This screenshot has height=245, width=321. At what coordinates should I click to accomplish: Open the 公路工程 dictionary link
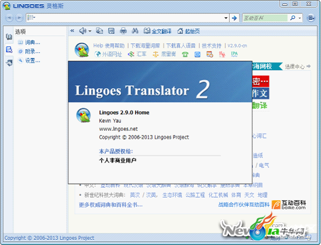click(195, 195)
